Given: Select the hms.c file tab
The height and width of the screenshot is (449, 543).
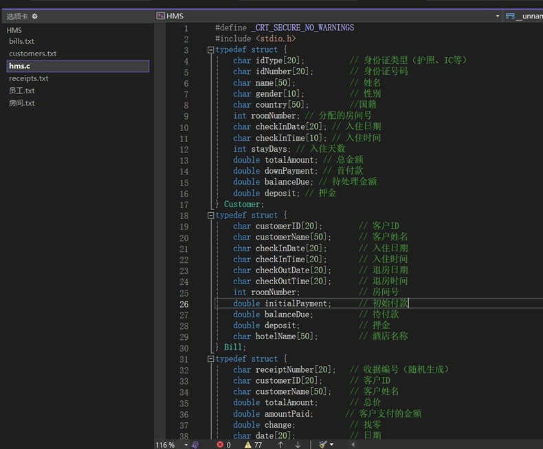Looking at the screenshot, I should (19, 66).
